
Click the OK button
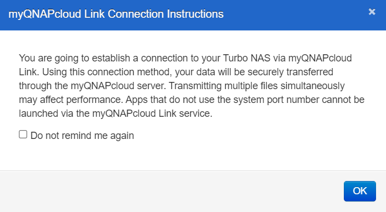[x=360, y=191]
